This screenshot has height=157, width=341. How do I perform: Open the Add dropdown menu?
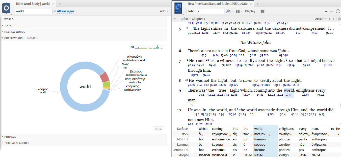(x=164, y=11)
